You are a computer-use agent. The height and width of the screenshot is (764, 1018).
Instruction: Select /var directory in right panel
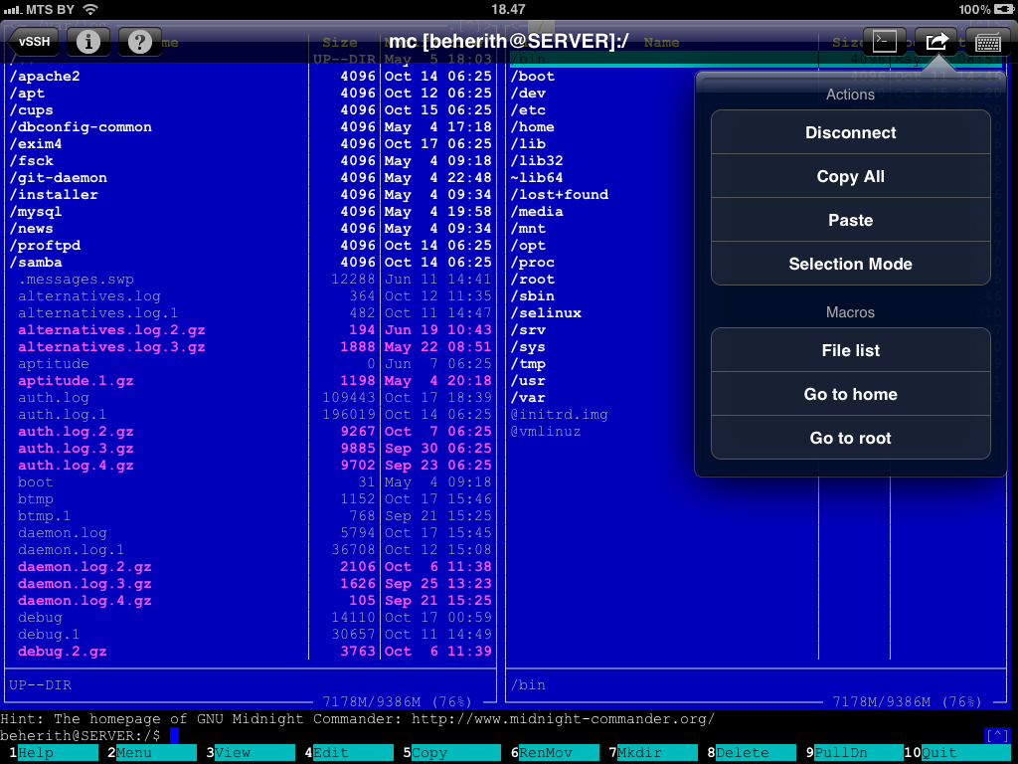[529, 398]
